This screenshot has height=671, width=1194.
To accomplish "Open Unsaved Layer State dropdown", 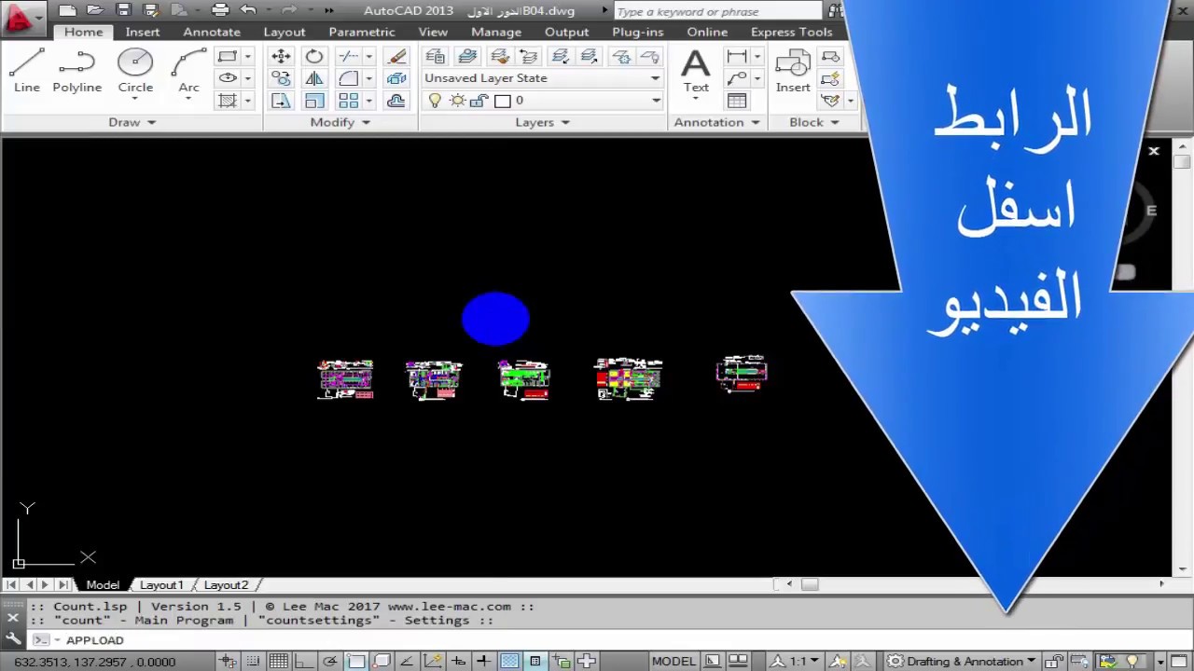I will click(542, 78).
